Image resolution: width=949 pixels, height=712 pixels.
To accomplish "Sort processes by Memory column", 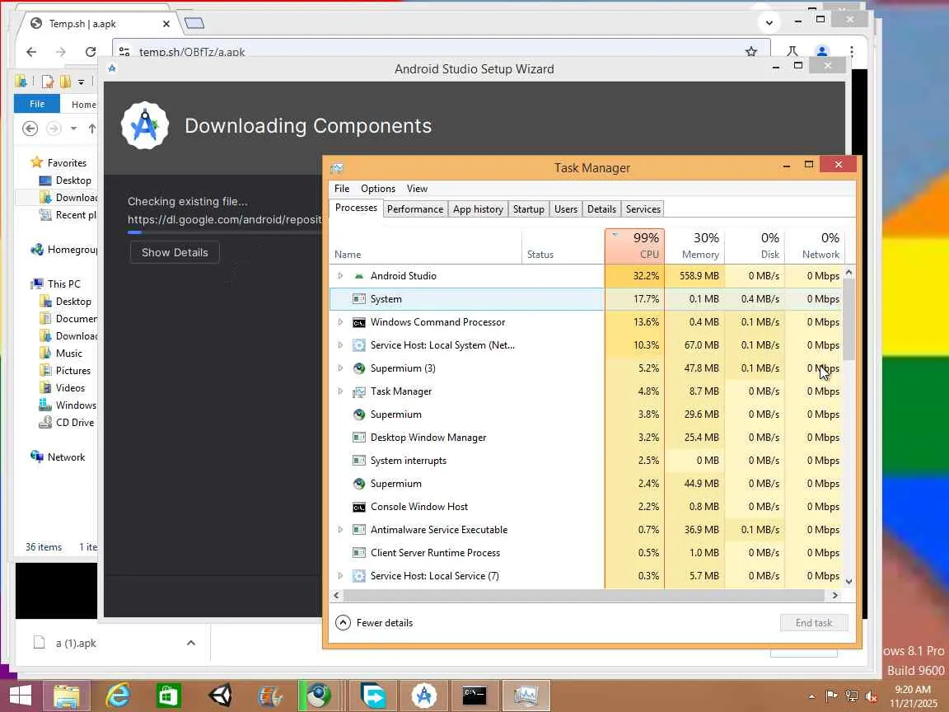I will (694, 246).
